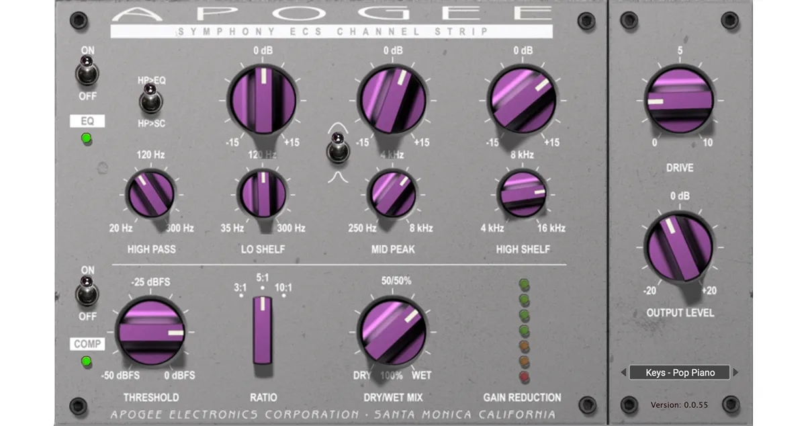Image resolution: width=806 pixels, height=426 pixels.
Task: Select the 10:1 ratio dot
Action: [284, 294]
